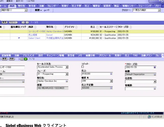Switch to the 情報センター screen tab
This screenshot has width=164, height=127.
[x=129, y=6]
